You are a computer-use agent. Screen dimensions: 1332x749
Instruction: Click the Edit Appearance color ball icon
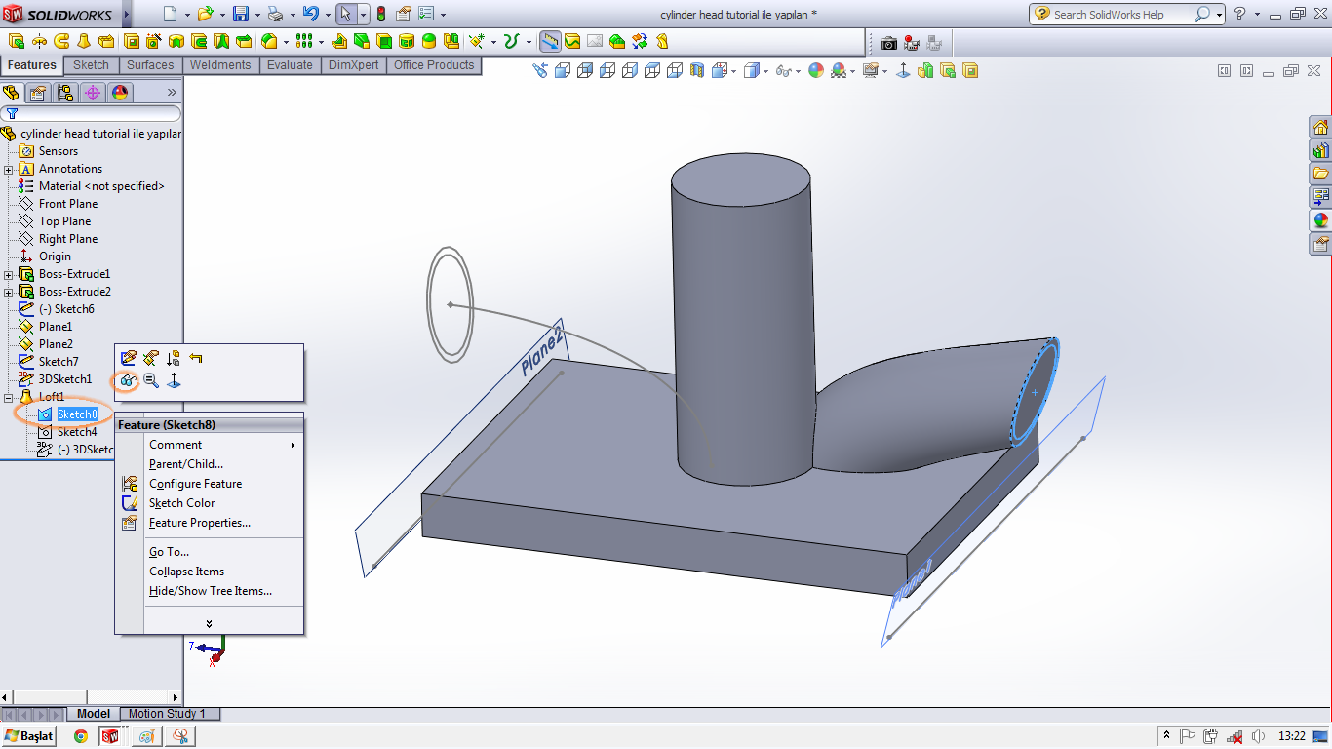click(815, 70)
